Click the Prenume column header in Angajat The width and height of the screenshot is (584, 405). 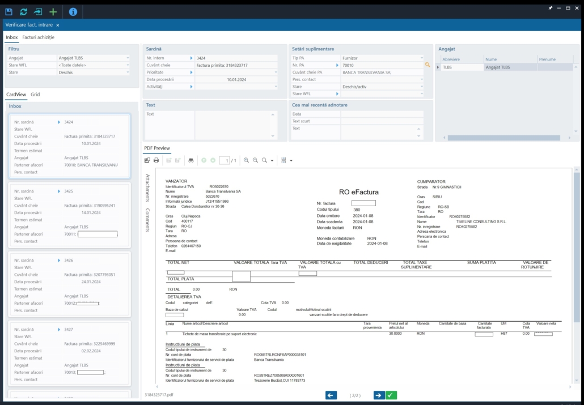(555, 59)
